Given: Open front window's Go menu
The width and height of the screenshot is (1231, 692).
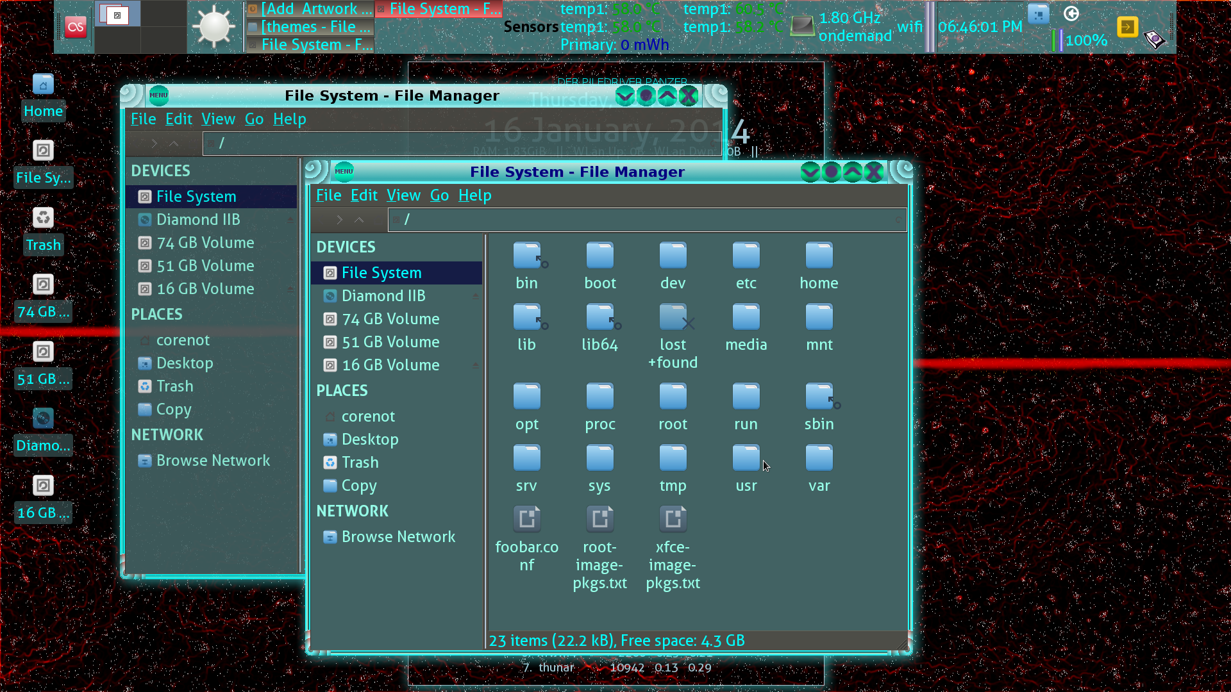Looking at the screenshot, I should [439, 195].
